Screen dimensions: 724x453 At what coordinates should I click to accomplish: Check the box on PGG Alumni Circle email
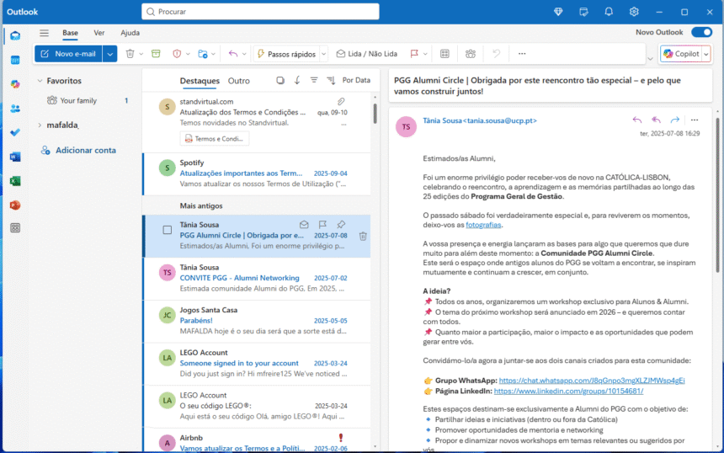point(167,230)
